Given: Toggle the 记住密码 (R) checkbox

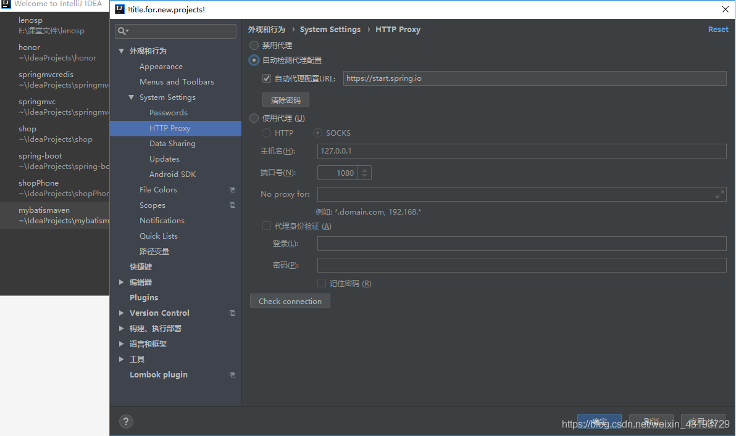Looking at the screenshot, I should click(322, 283).
